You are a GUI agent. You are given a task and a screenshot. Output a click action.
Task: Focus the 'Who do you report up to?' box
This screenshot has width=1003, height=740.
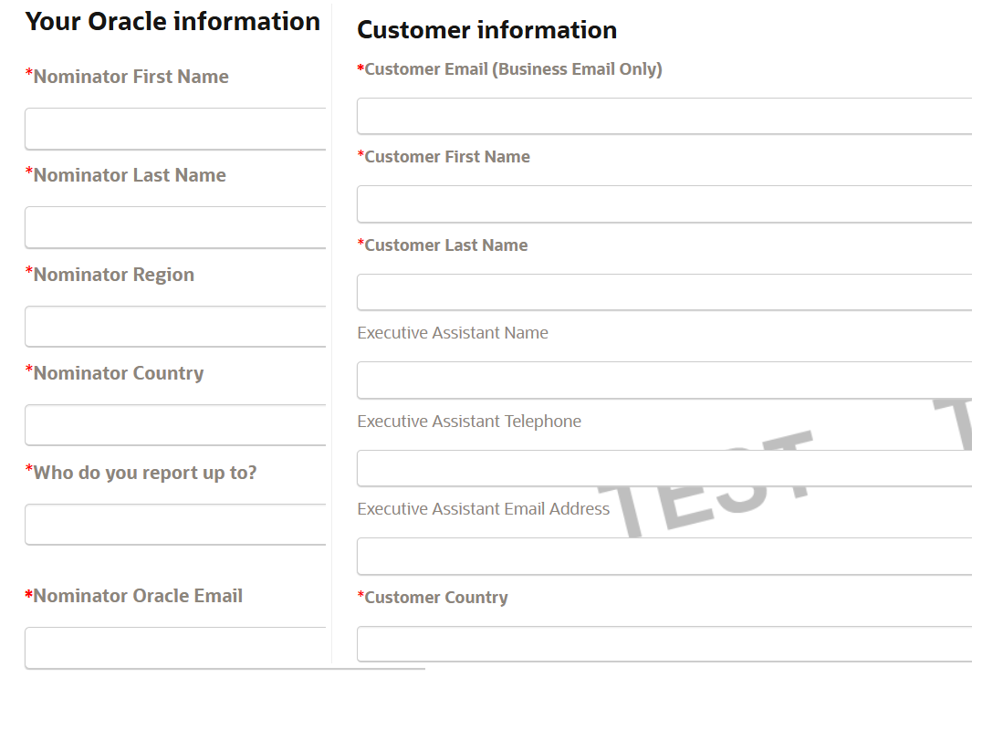(175, 525)
